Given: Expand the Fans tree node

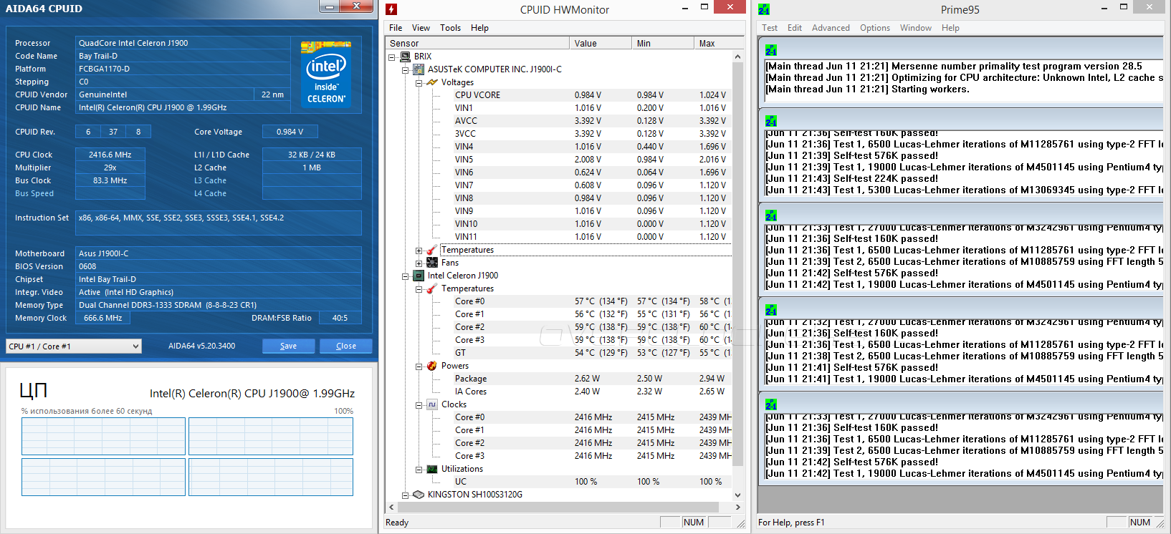Looking at the screenshot, I should click(419, 263).
